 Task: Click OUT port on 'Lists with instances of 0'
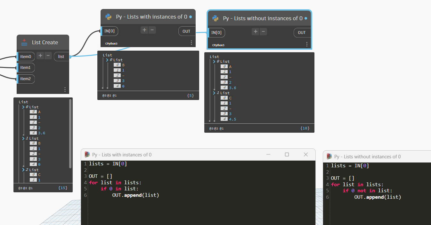point(186,31)
